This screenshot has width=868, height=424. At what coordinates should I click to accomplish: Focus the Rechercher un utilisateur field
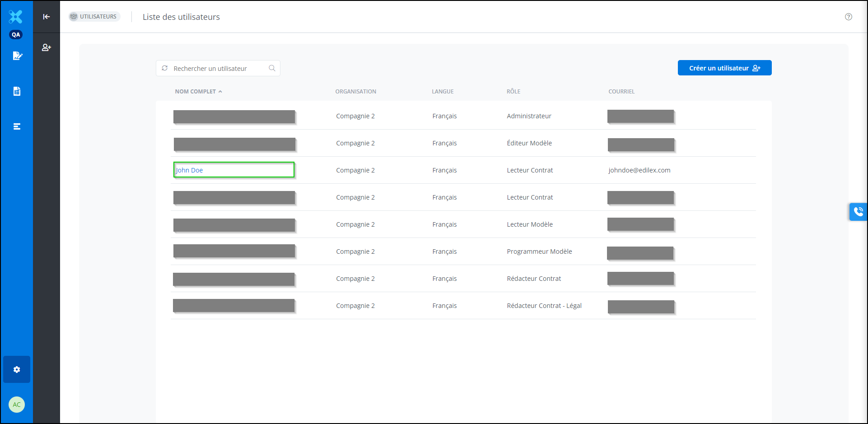tap(218, 69)
